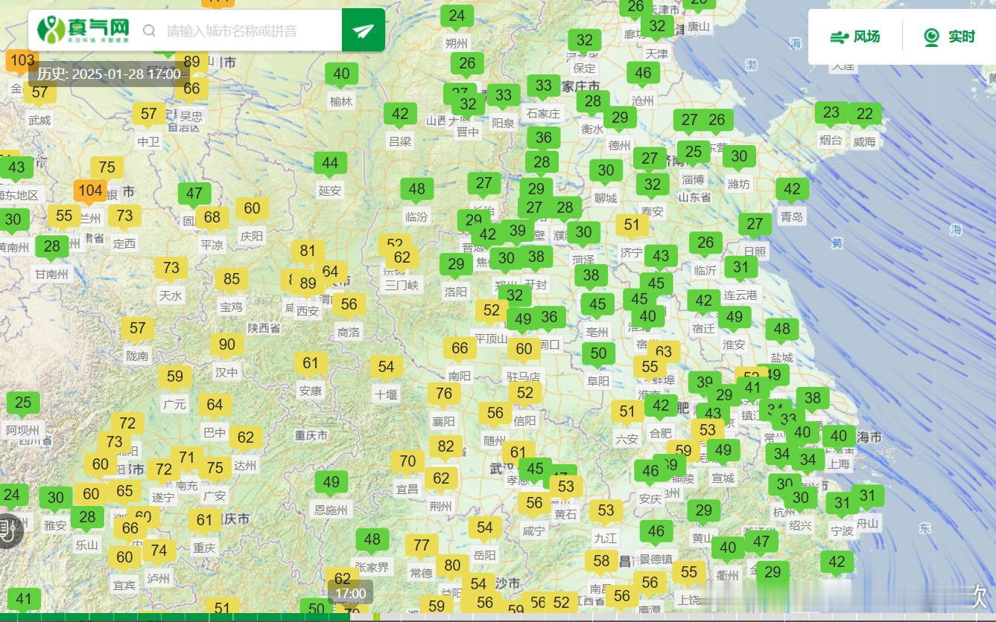Select the AQI 40 marker for 上海

tap(839, 436)
